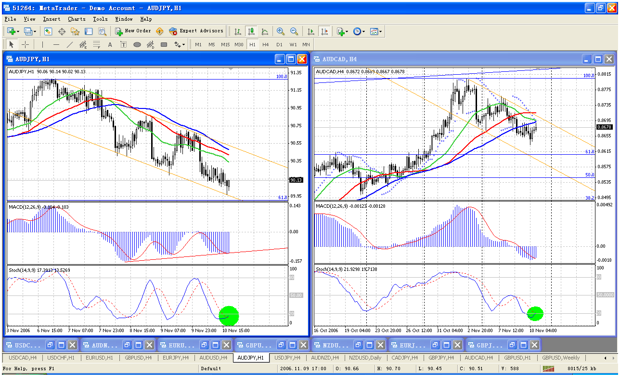Open the Insert menu
Screen dimensions: 620x375
[x=52, y=19]
